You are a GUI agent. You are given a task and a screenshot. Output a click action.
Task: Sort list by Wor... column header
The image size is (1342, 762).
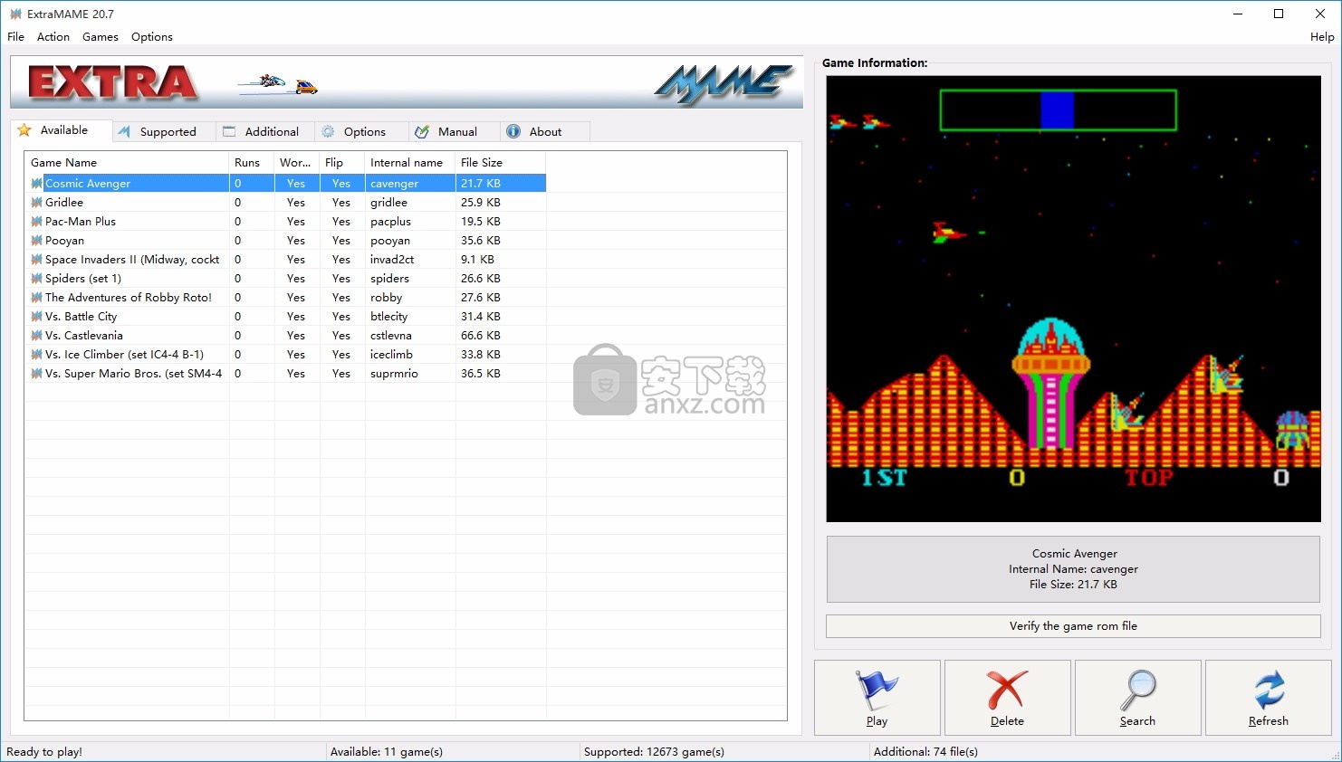pos(297,163)
